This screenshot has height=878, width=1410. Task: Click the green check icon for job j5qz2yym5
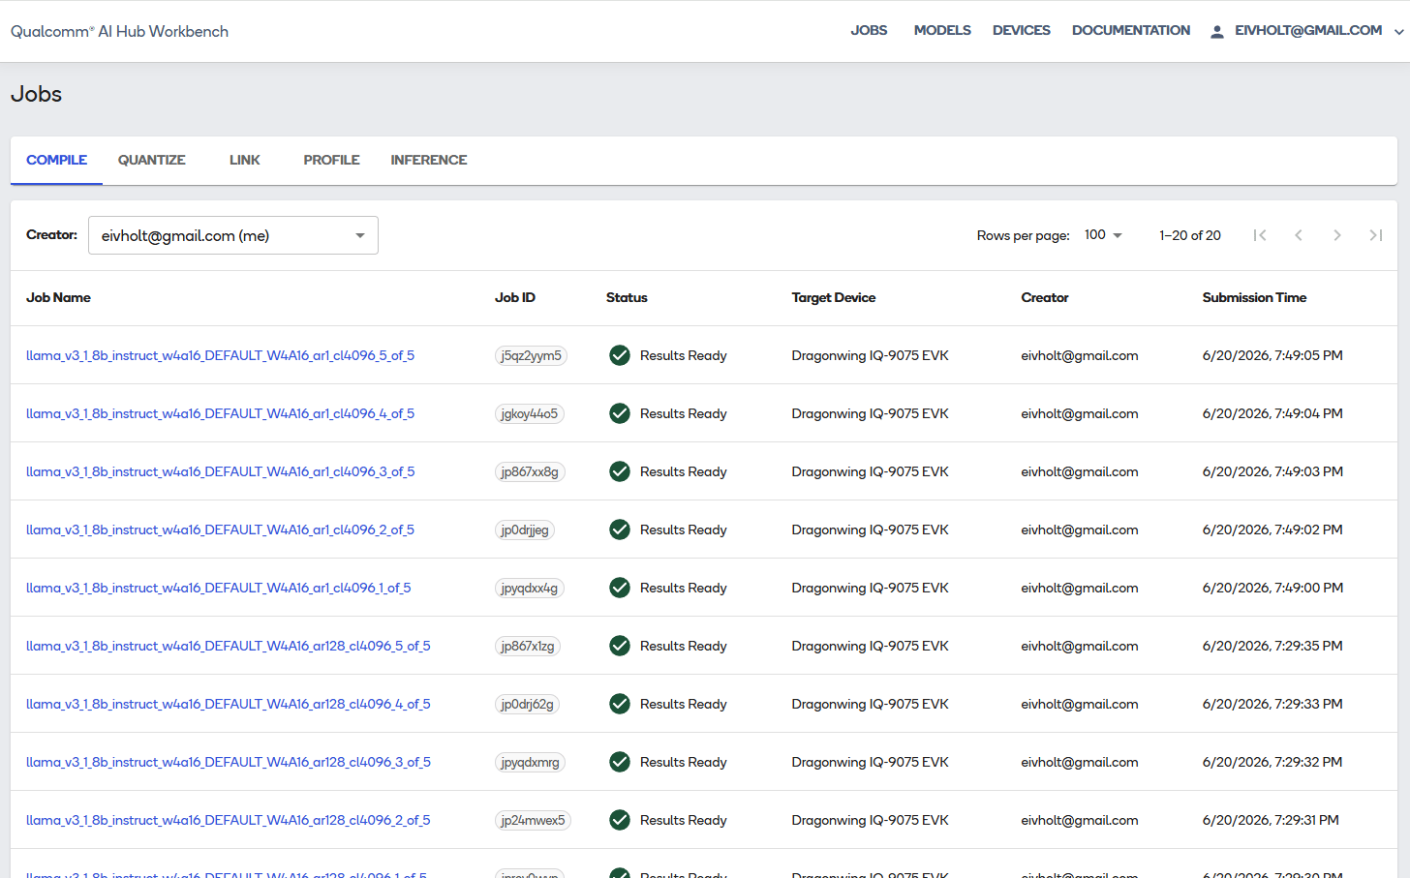point(620,355)
